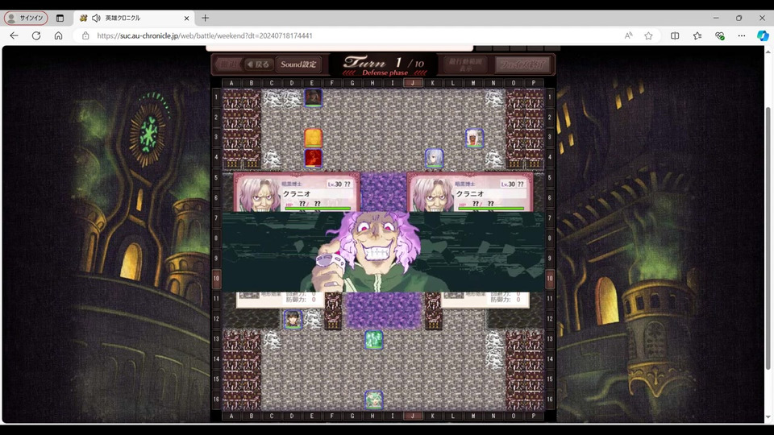
Task: Mute the 英雄クロニクル tab audio
Action: [x=96, y=18]
